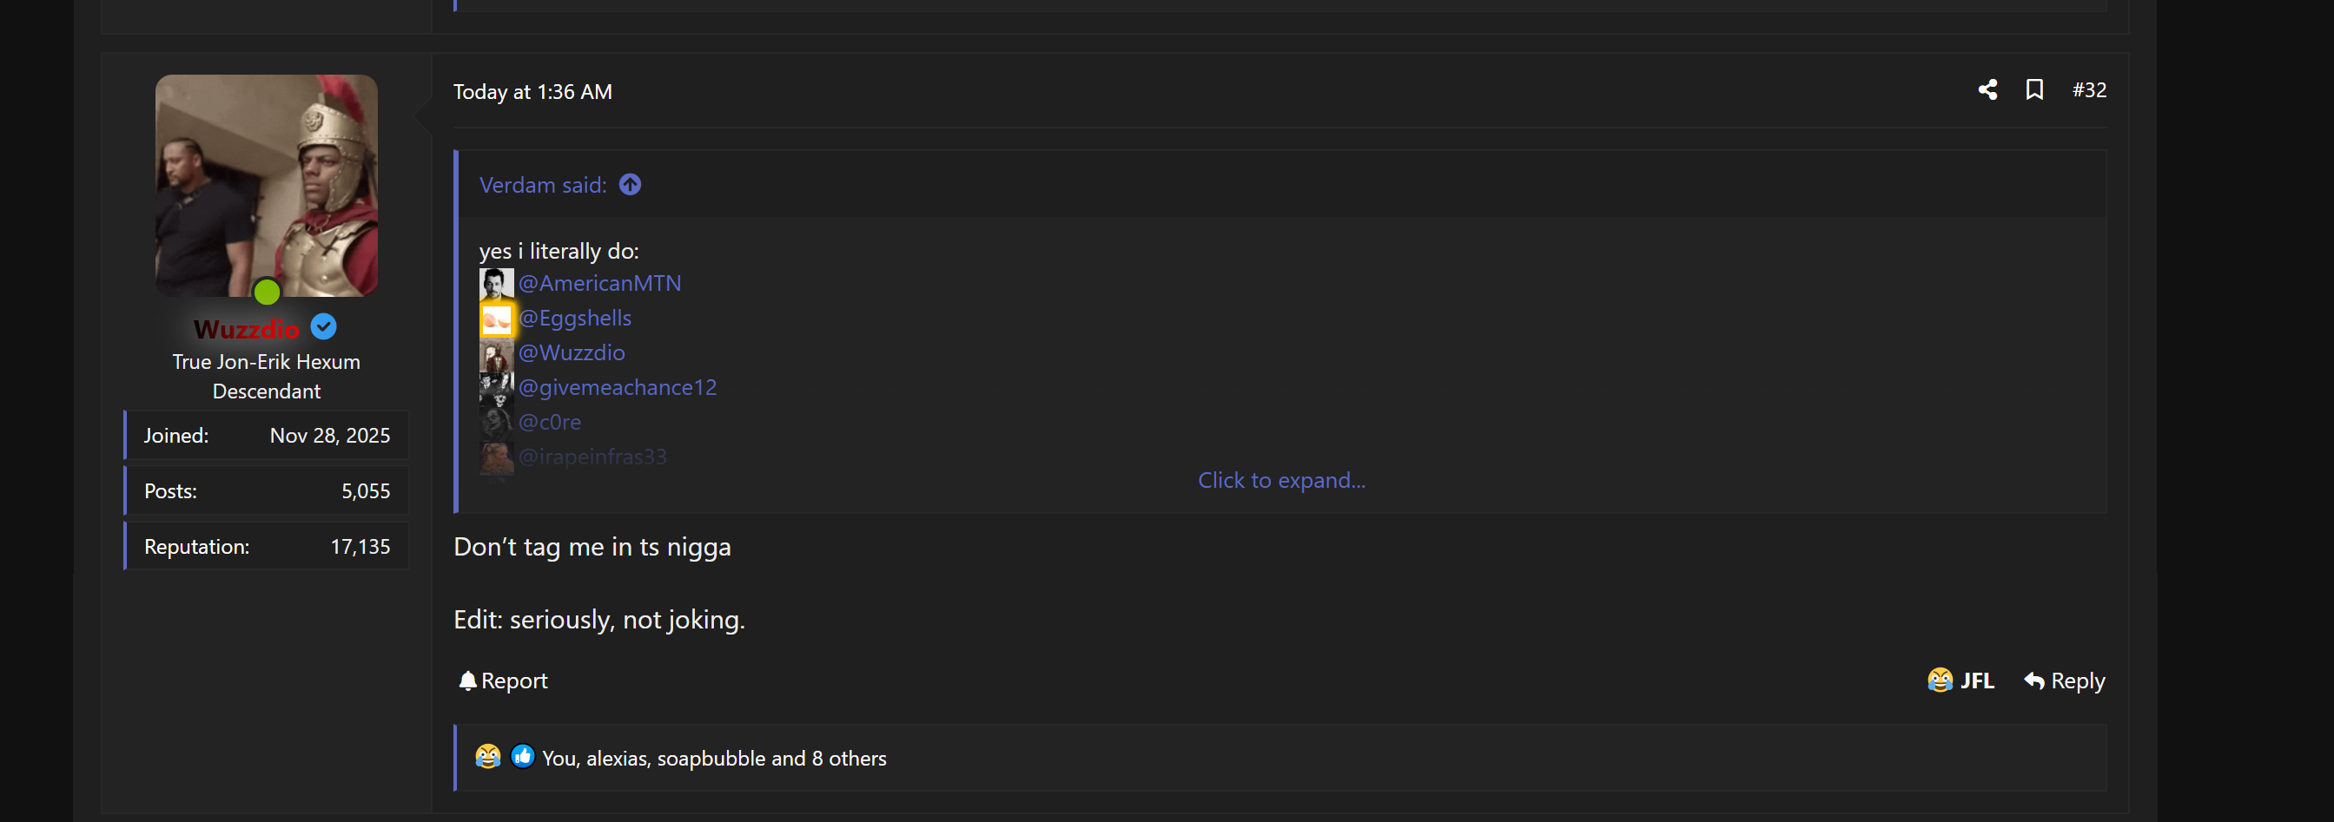Click Wuzzdio's verified checkmark badge

(x=323, y=327)
